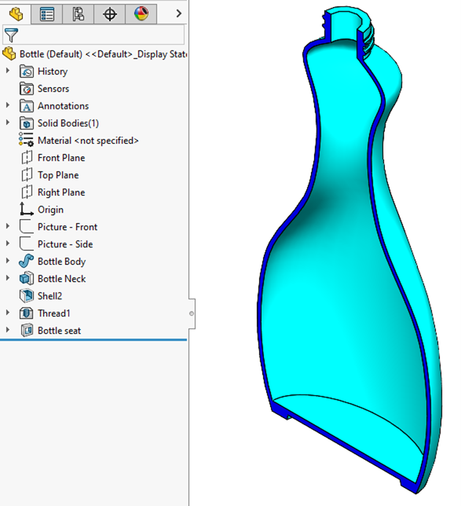Select the Shell2 feature icon
461x506 pixels.
click(x=26, y=296)
